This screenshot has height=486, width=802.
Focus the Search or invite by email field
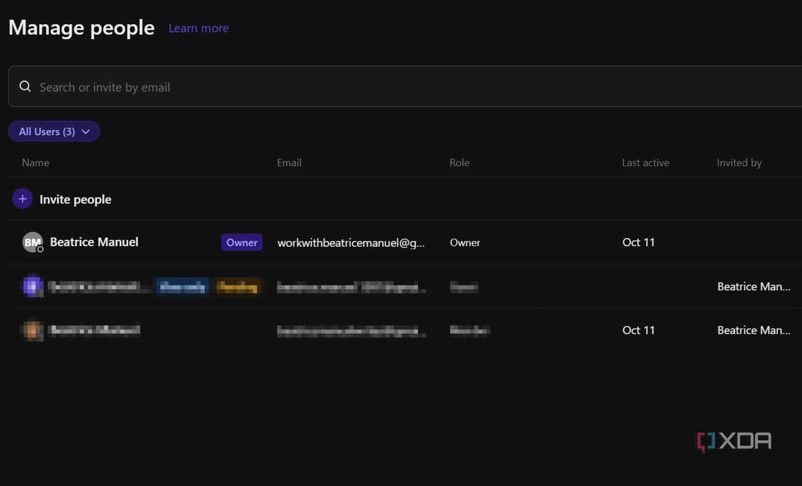click(405, 87)
